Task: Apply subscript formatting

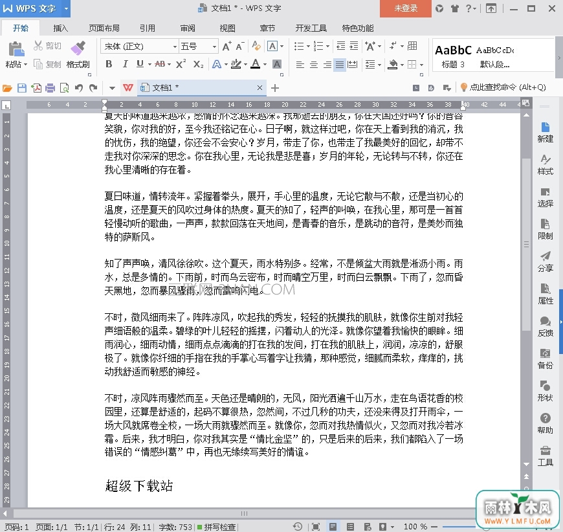Action: point(198,64)
